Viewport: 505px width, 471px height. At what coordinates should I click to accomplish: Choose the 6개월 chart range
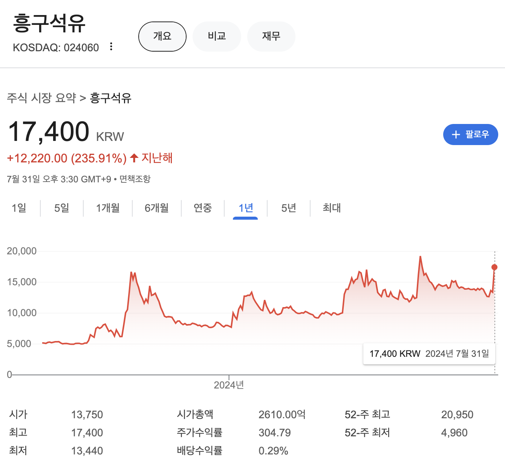(x=157, y=208)
